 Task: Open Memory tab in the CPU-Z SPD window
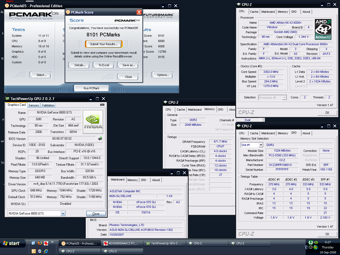pos(283,133)
